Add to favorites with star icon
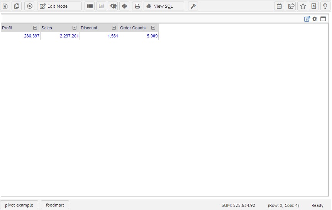This screenshot has width=332, height=210. point(303,6)
